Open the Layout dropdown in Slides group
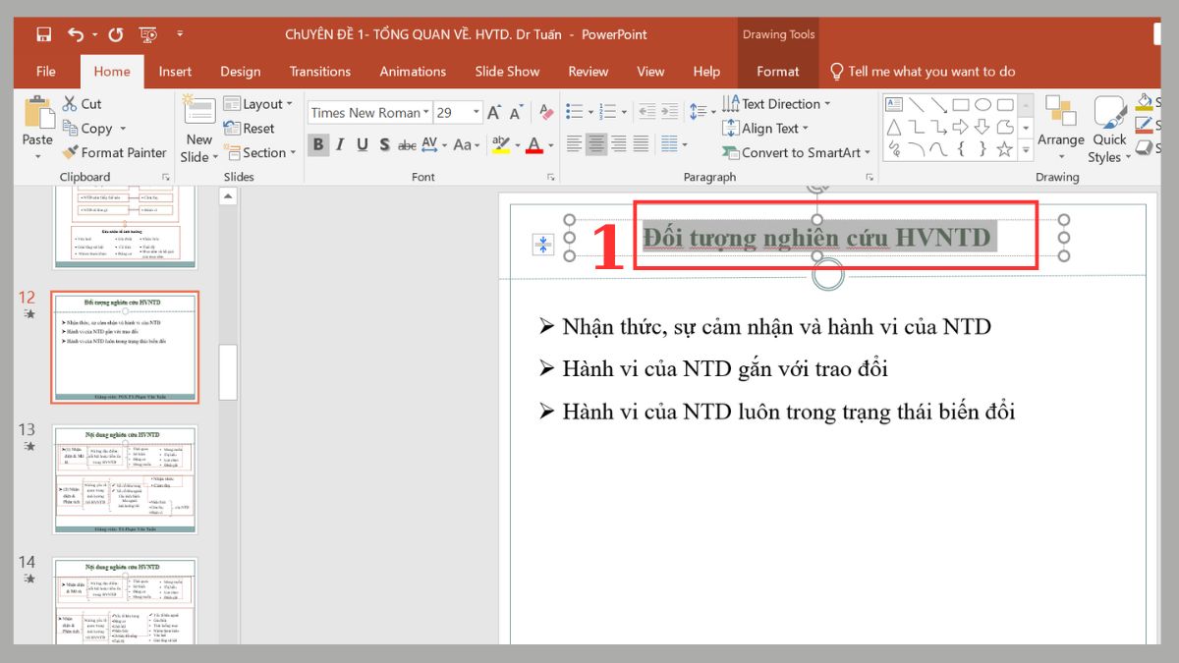 258,104
